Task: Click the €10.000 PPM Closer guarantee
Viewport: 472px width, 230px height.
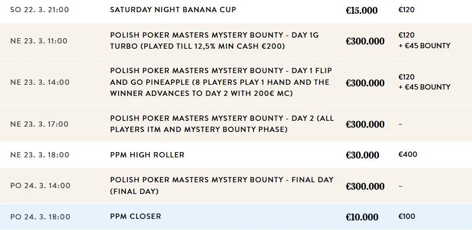Action: point(362,217)
